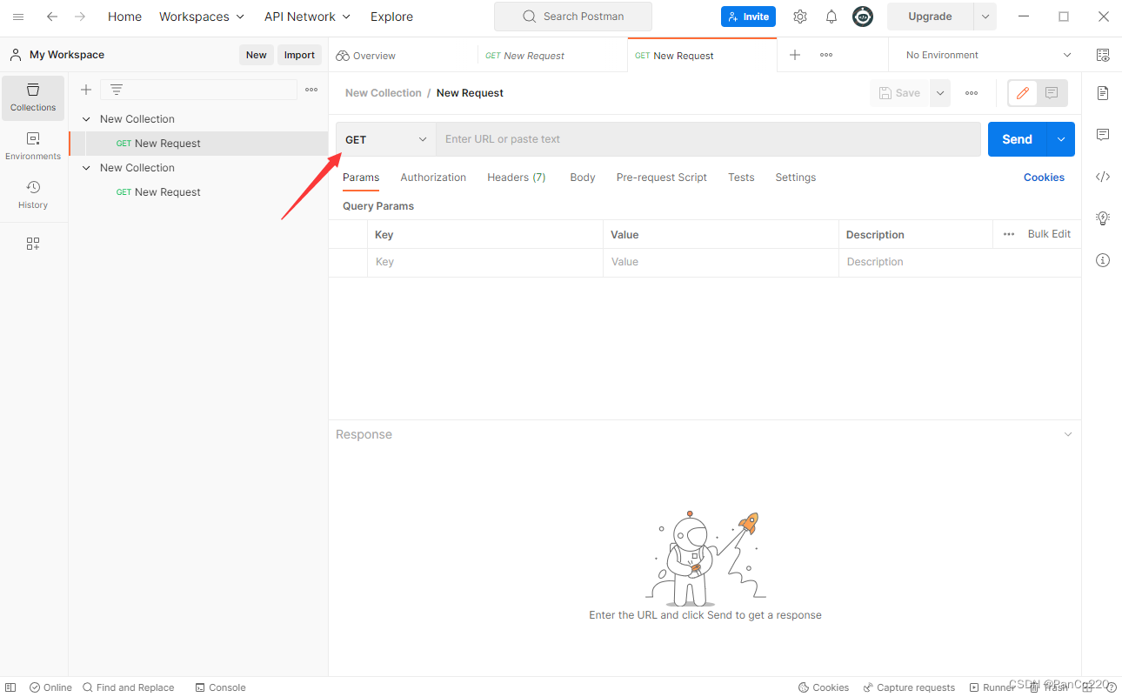Screen dimensions: 1122x697
Task: Collapse the first New Collection
Action: pyautogui.click(x=86, y=119)
